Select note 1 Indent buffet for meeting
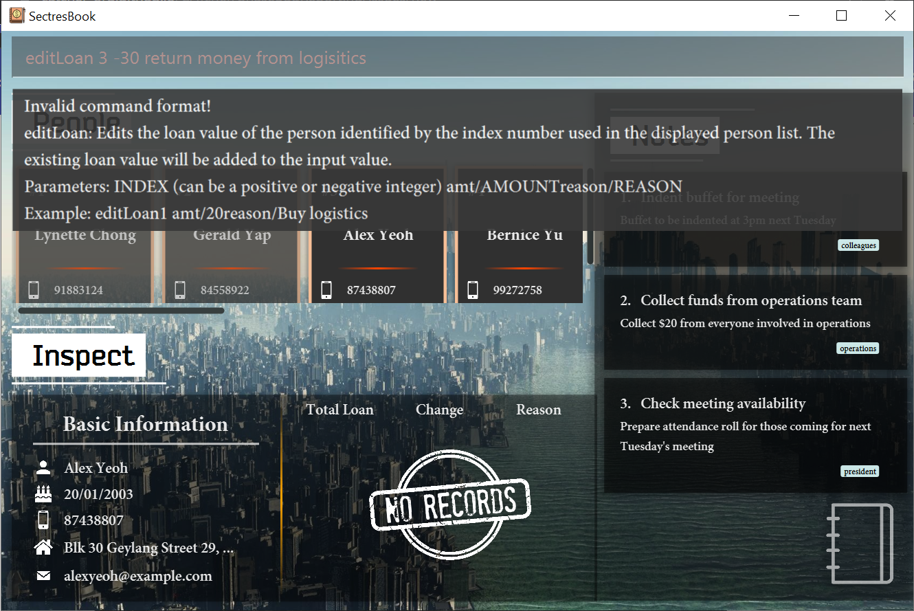 (755, 219)
